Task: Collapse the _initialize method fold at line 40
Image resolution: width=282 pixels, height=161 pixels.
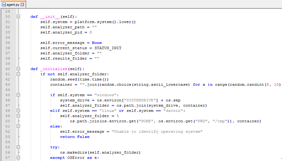Action: point(18,69)
